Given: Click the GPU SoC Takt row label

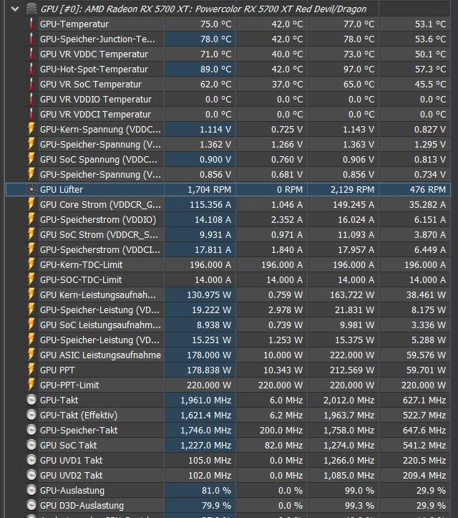Looking at the screenshot, I should 68,446.
